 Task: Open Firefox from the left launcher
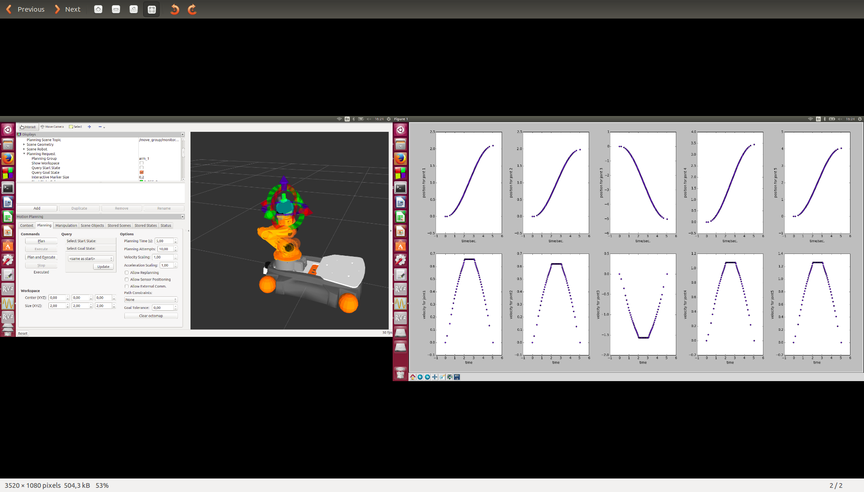[x=8, y=158]
